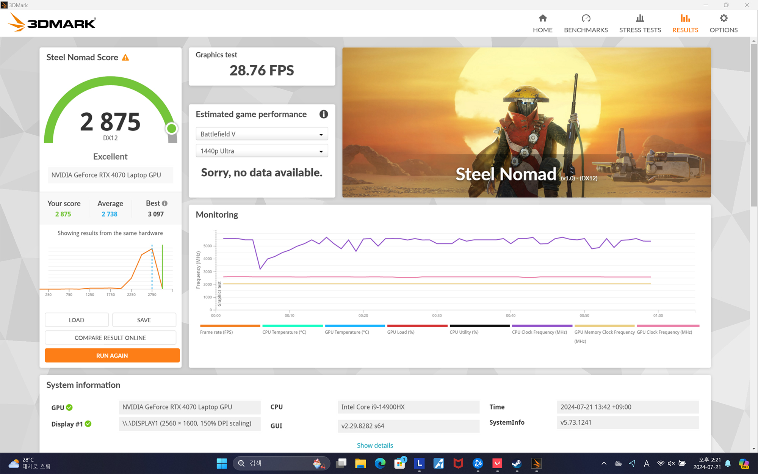The height and width of the screenshot is (474, 758).
Task: Click the Show details link
Action: click(x=374, y=446)
